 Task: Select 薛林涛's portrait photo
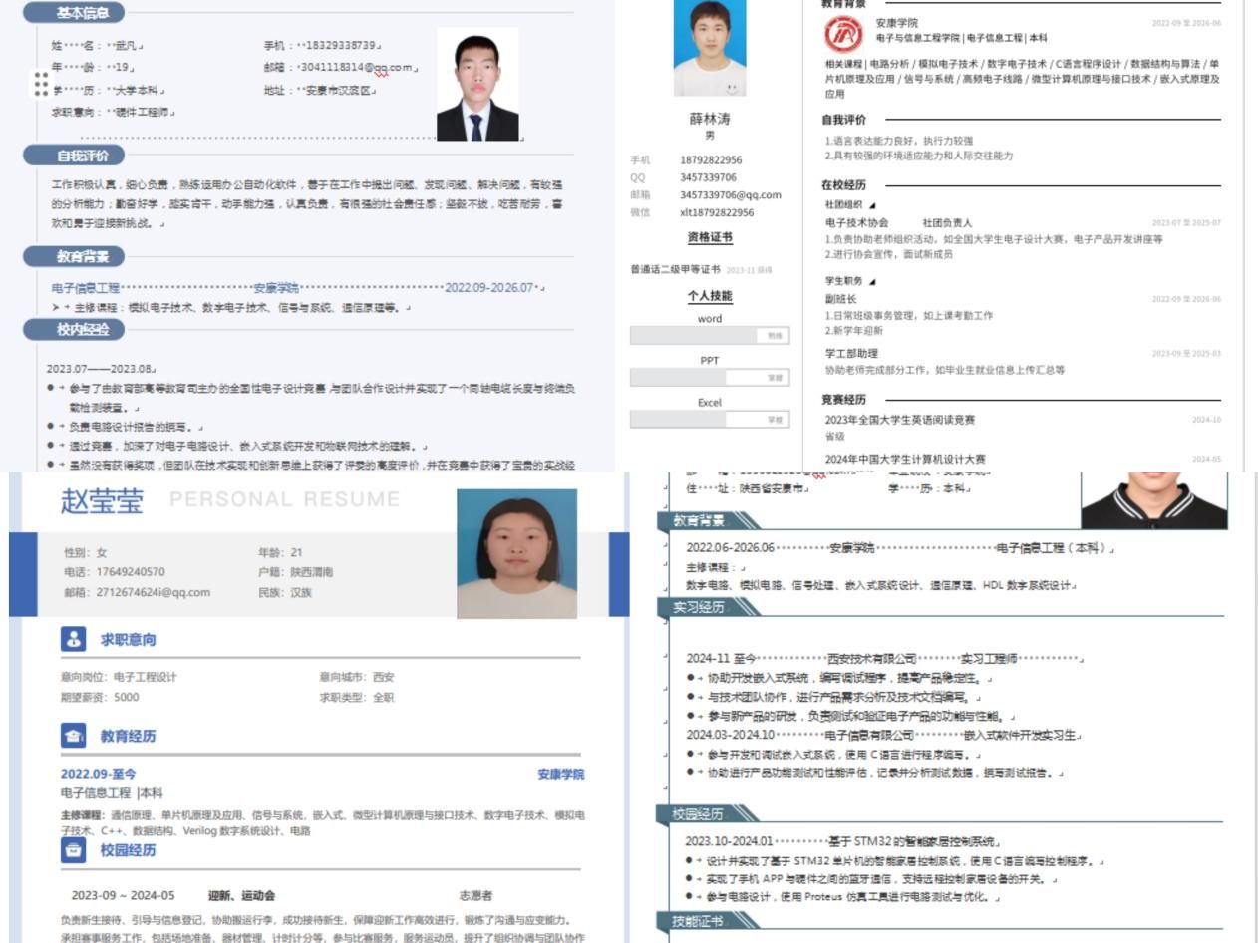pos(709,46)
